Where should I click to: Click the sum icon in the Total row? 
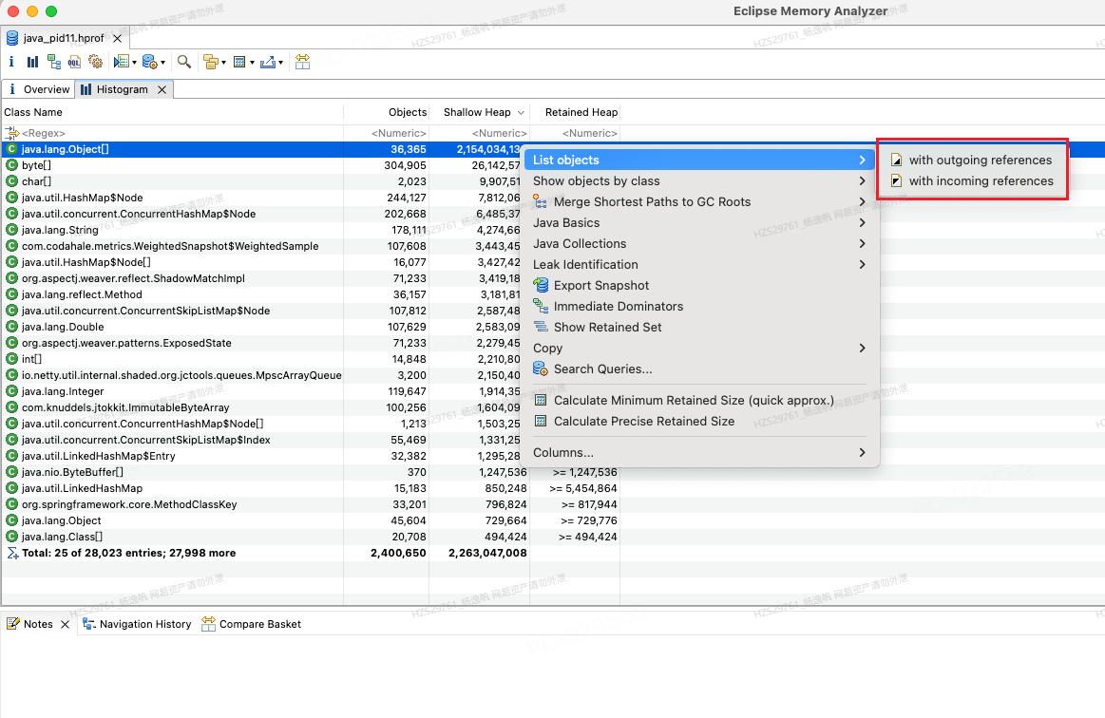12,553
